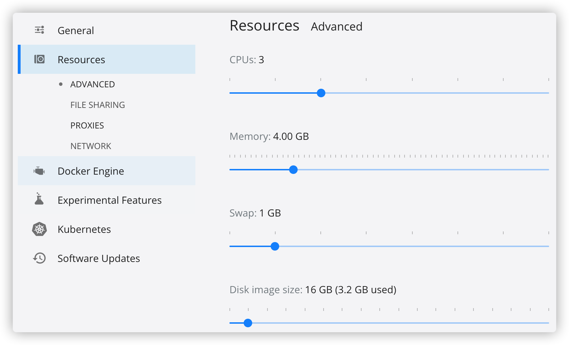Click the CPUs slider handle

[321, 93]
